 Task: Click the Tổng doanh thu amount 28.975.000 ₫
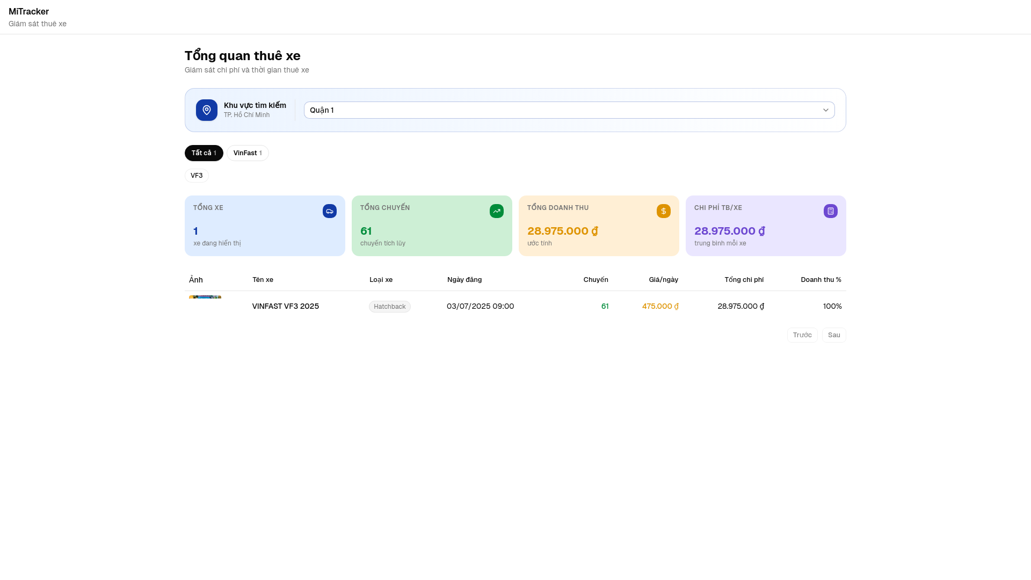(x=563, y=231)
